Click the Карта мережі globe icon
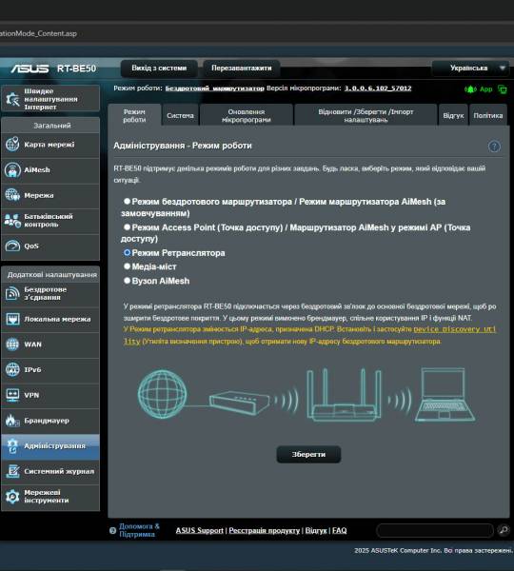514x571 pixels. coord(12,145)
